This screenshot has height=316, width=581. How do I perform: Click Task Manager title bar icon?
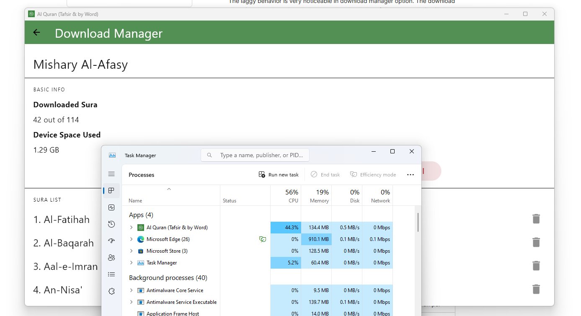[112, 155]
